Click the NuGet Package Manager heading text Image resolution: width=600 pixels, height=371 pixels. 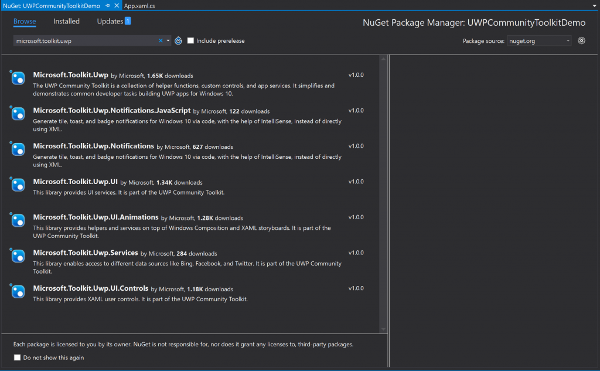pos(473,23)
